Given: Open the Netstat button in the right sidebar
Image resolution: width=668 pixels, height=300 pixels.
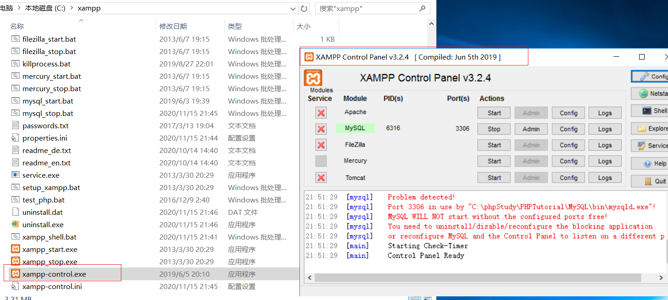Looking at the screenshot, I should coord(649,93).
